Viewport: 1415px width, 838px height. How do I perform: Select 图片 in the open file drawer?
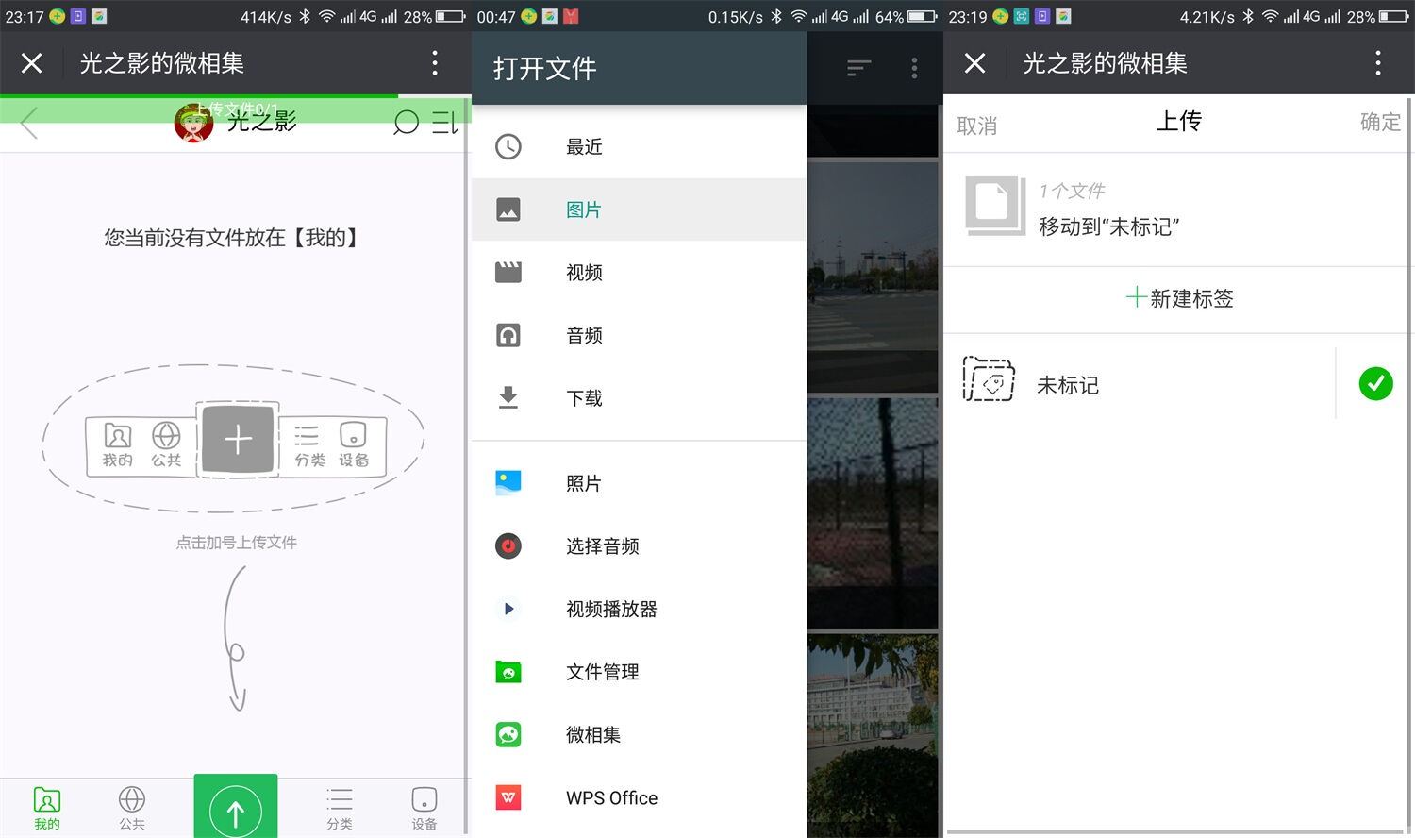583,209
